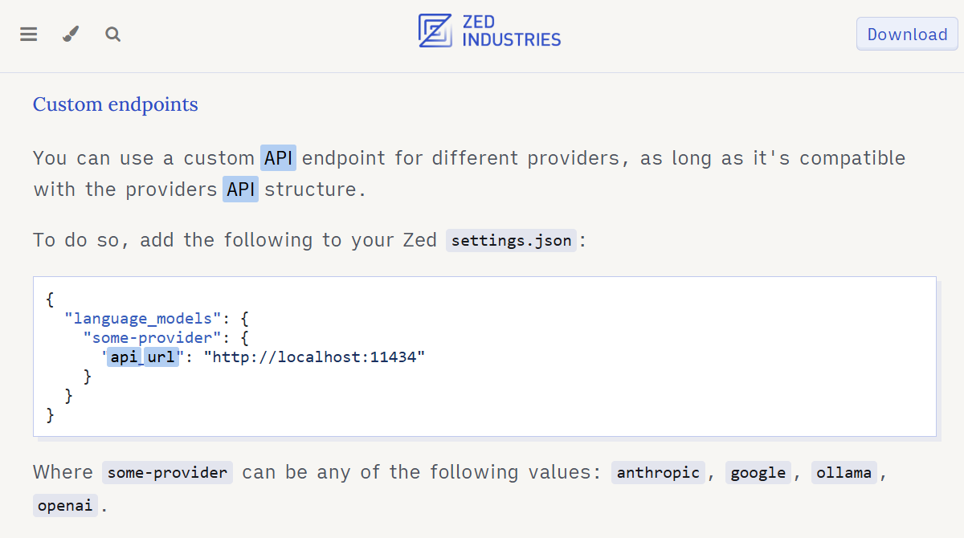Click the search magnifier icon
The width and height of the screenshot is (964, 538).
pos(113,35)
